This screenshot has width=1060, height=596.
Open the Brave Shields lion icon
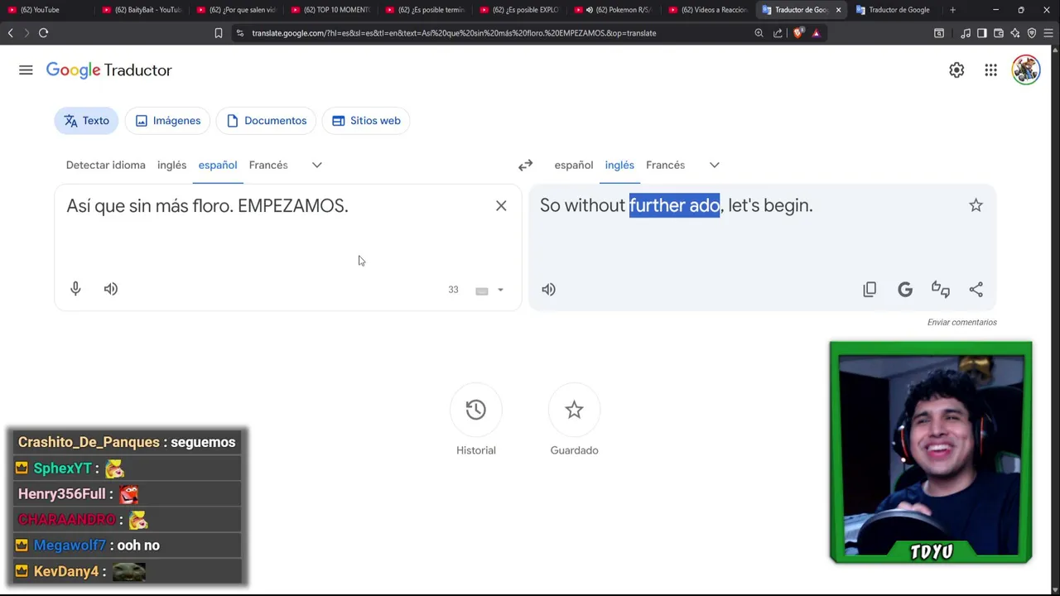(x=798, y=33)
